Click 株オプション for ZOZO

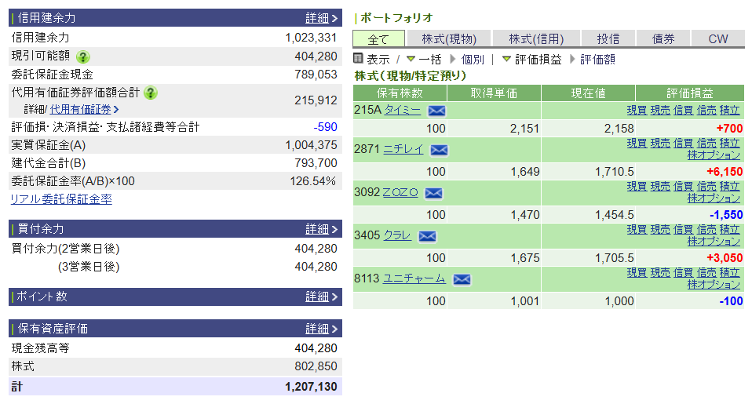click(714, 198)
